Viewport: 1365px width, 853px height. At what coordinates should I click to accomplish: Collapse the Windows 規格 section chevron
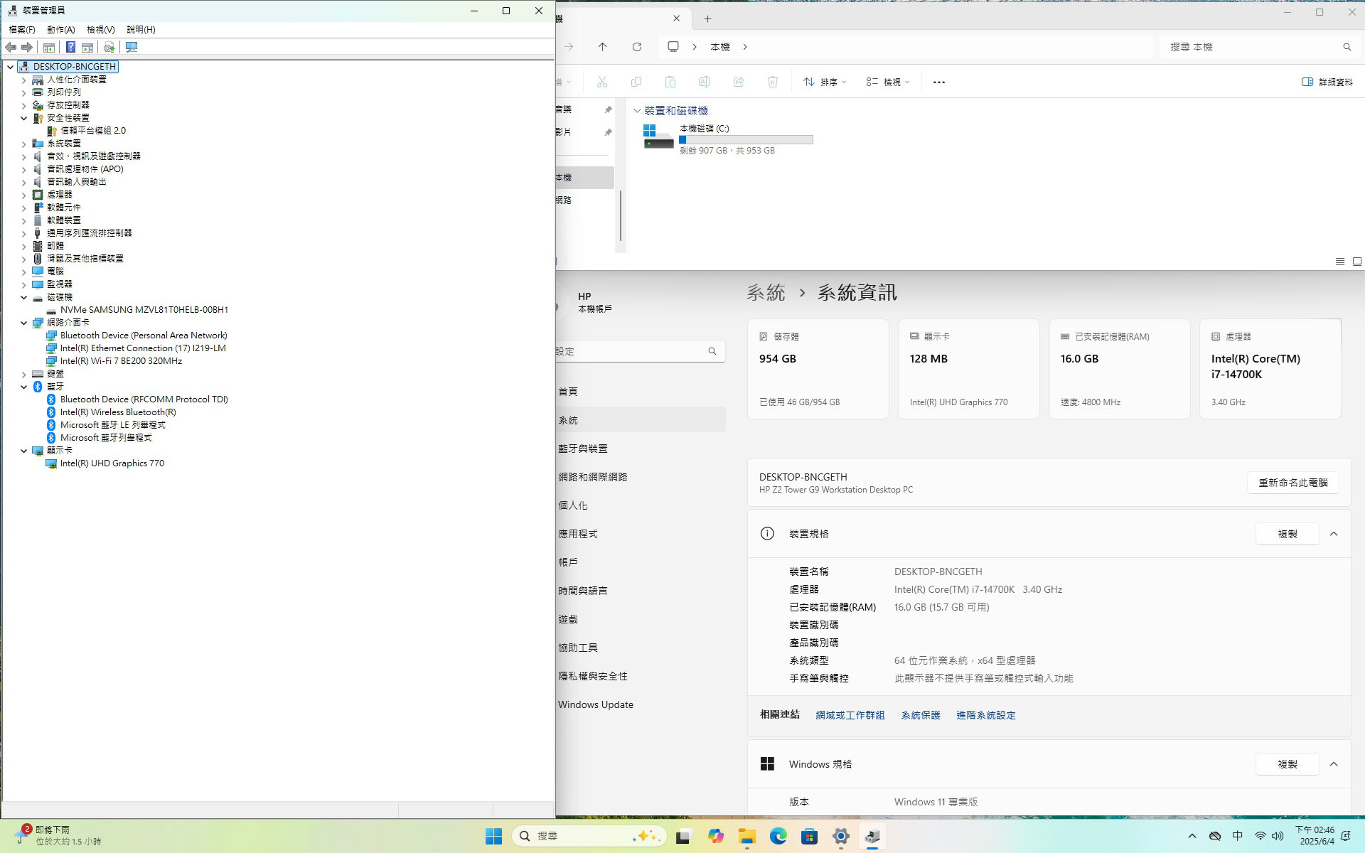(1334, 764)
